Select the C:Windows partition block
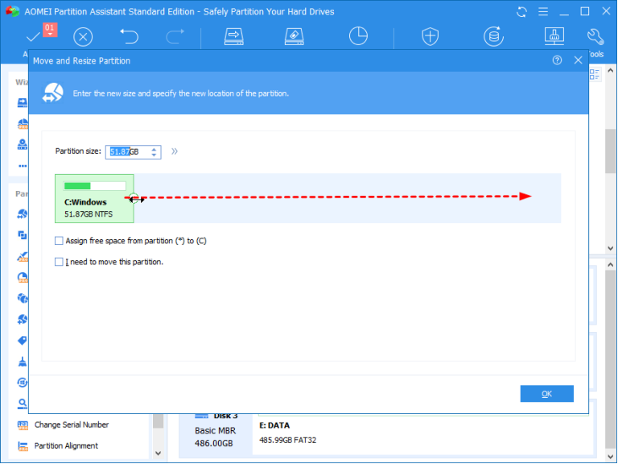This screenshot has height=464, width=618. point(95,198)
